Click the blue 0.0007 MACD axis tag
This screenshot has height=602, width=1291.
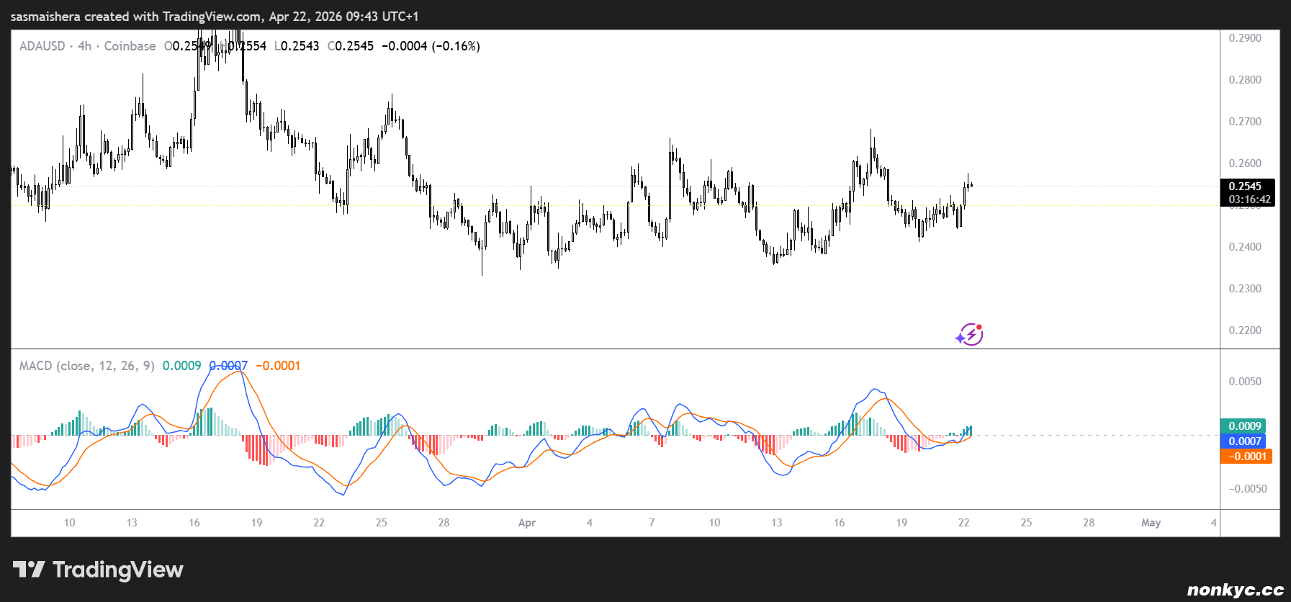pos(1243,441)
